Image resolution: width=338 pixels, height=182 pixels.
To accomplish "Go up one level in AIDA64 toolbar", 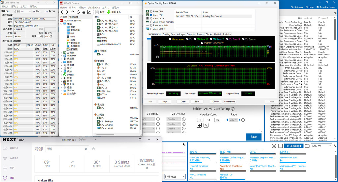I will point(73,12).
